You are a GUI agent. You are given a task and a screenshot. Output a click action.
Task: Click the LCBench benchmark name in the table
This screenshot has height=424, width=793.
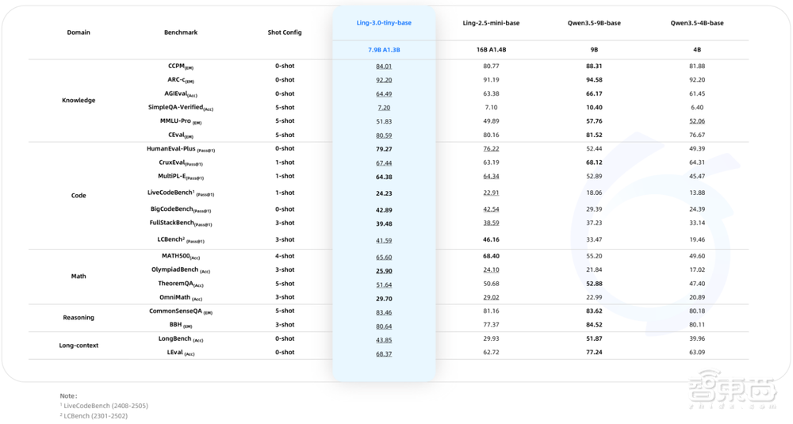(x=181, y=239)
